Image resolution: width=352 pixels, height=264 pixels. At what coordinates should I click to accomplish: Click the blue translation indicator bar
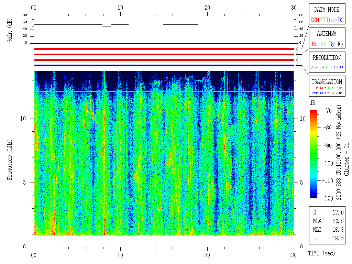(164, 65)
